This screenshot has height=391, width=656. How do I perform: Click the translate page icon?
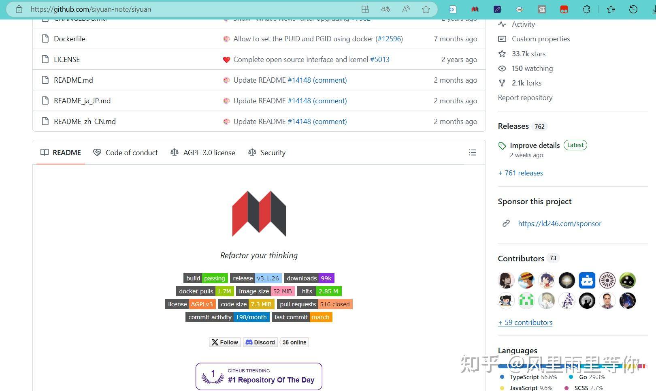(x=386, y=9)
